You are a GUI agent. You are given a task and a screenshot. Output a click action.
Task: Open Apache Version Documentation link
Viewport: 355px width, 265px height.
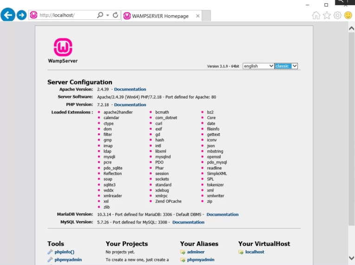pos(130,89)
